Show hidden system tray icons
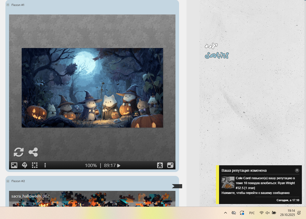 pos(225,213)
